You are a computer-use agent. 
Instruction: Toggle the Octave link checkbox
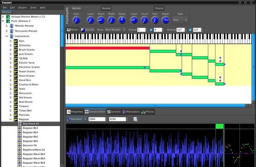pos(151,30)
